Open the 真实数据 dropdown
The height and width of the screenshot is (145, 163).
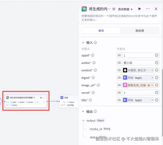[x=125, y=9]
